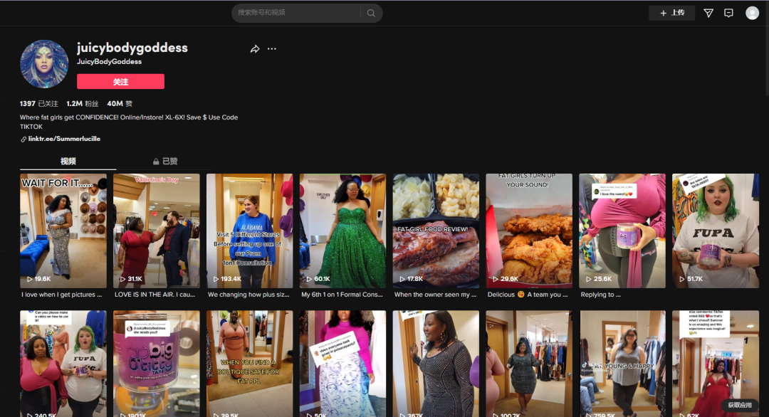The height and width of the screenshot is (417, 769).
Task: Switch to the 视频 videos tab
Action: [x=68, y=162]
